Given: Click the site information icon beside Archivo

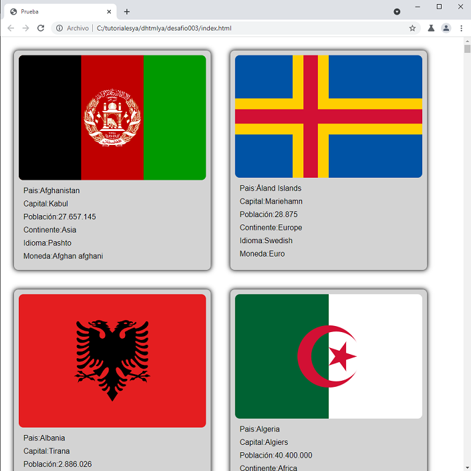Looking at the screenshot, I should click(59, 28).
